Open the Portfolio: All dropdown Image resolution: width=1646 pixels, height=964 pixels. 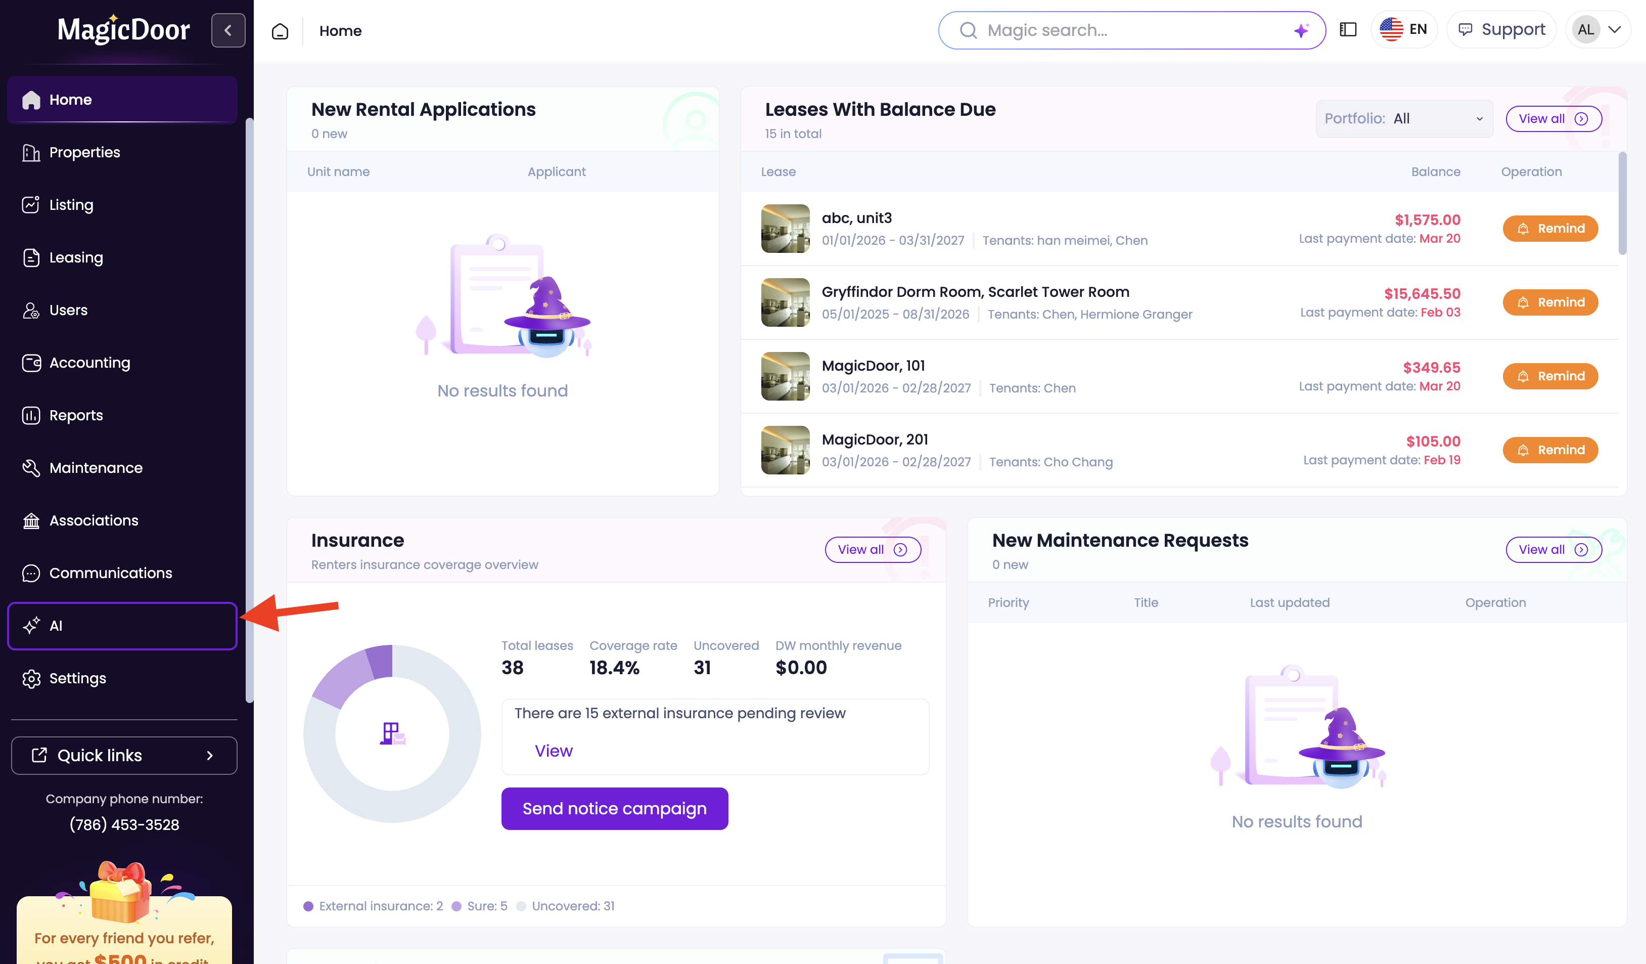[1404, 118]
